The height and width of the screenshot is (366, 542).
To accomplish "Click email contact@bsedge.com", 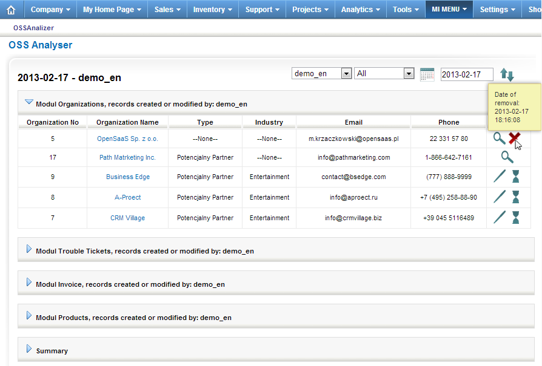I will [353, 177].
